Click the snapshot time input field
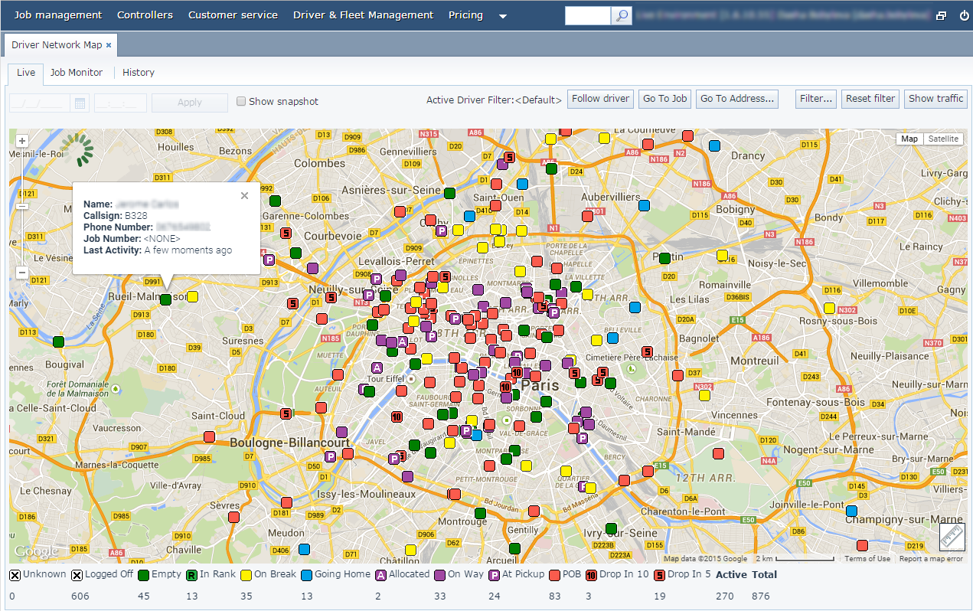This screenshot has height=611, width=973. coord(120,103)
